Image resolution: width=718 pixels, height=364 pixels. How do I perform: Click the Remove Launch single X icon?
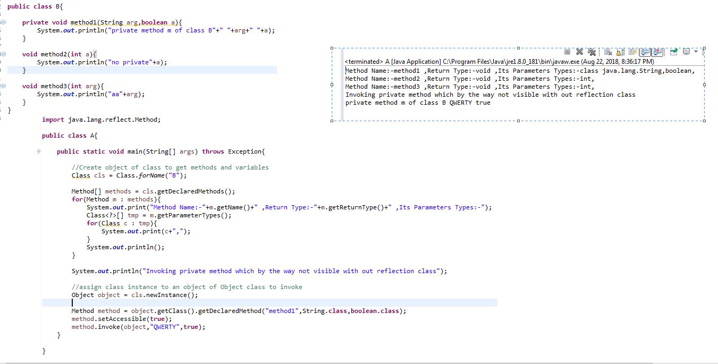click(579, 52)
